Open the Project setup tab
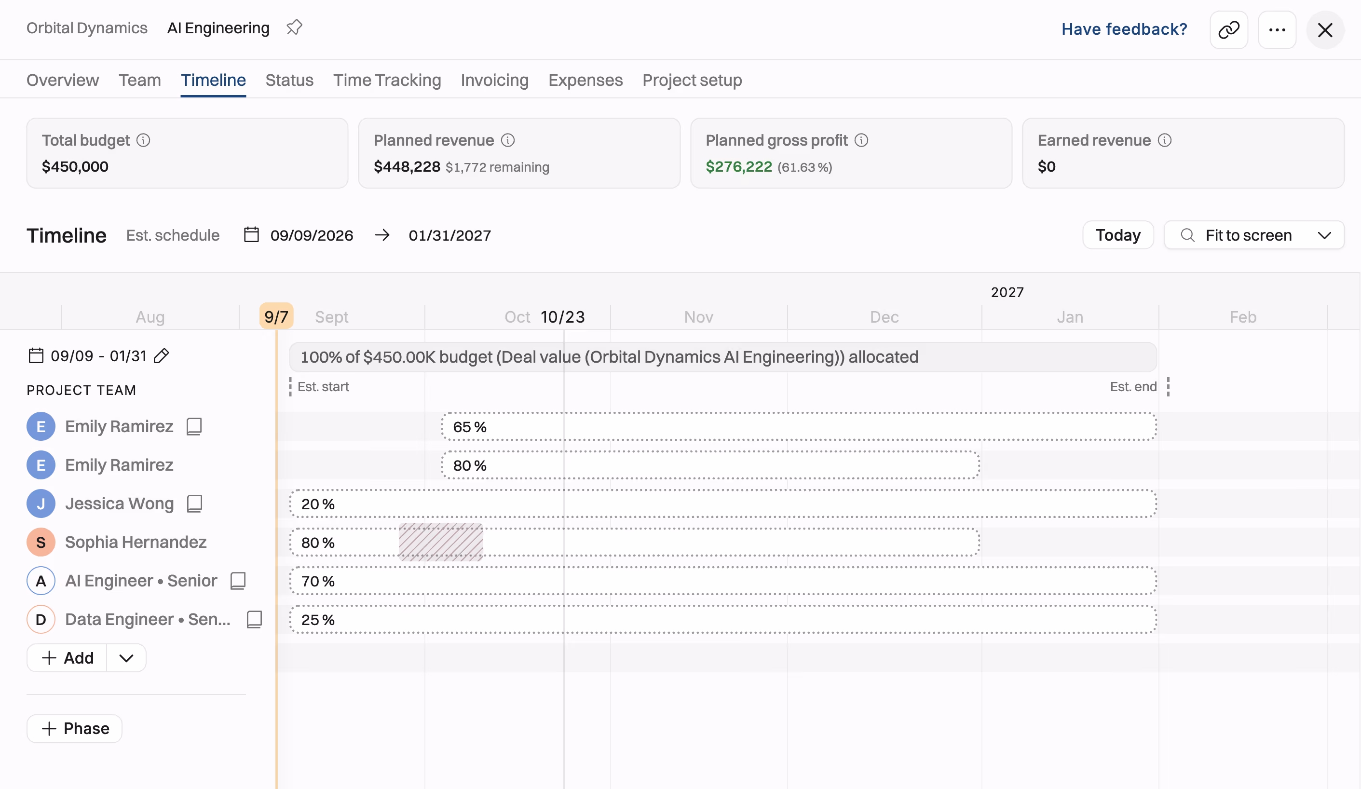1361x789 pixels. click(693, 80)
